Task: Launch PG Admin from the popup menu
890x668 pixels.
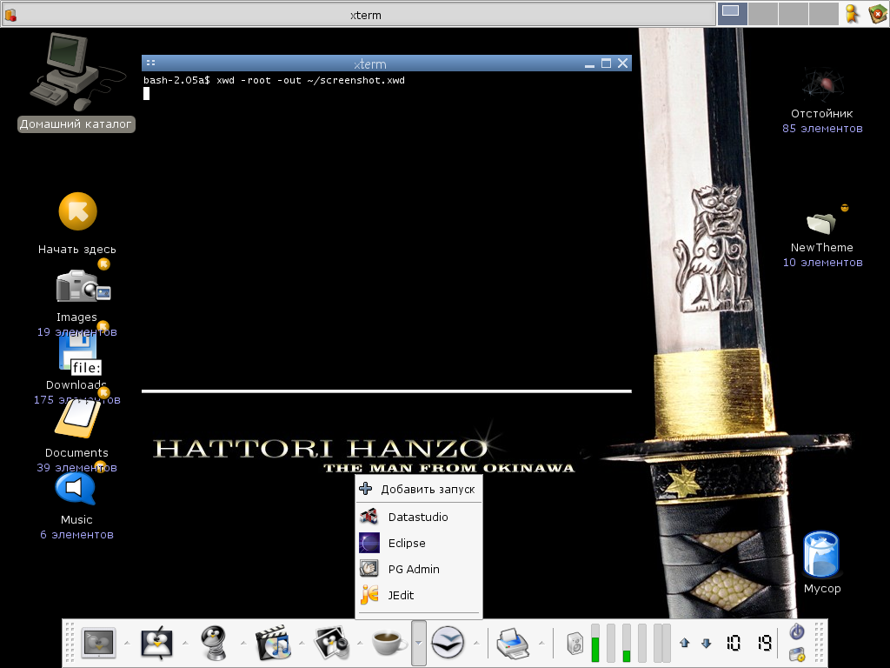Action: coord(413,570)
